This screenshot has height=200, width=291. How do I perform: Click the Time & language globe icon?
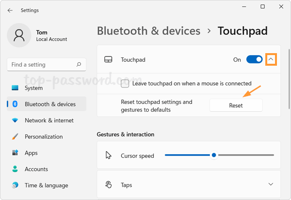(15, 186)
